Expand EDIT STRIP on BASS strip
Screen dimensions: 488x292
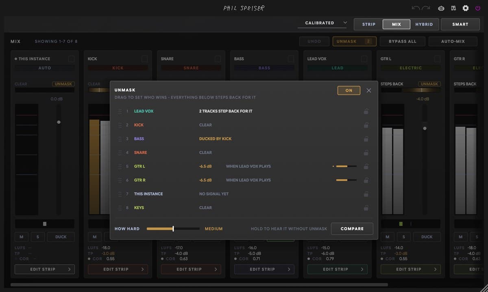click(264, 269)
